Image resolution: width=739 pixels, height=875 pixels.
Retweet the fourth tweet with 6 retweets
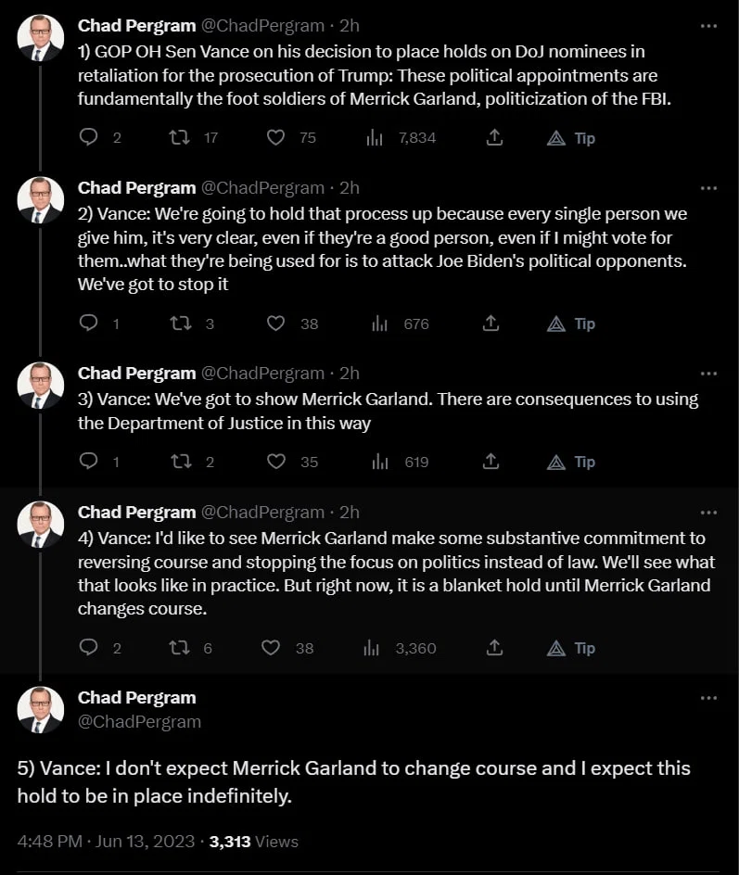[x=180, y=647]
